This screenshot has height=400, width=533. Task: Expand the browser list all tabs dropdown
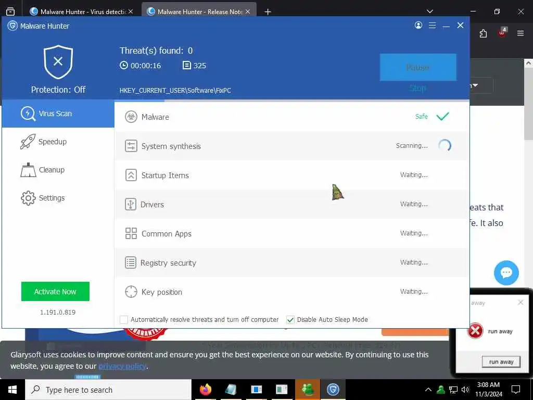click(429, 11)
